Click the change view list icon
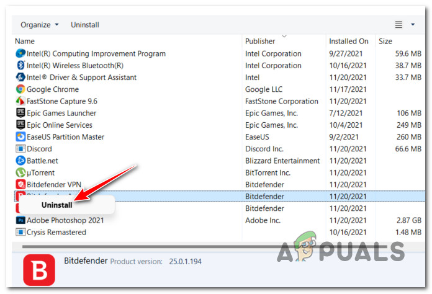The image size is (432, 294). [x=399, y=25]
